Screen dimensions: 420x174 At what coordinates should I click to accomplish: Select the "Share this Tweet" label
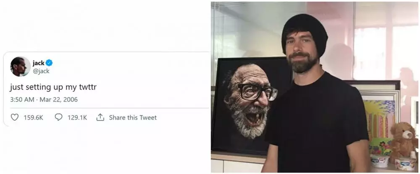[133, 118]
